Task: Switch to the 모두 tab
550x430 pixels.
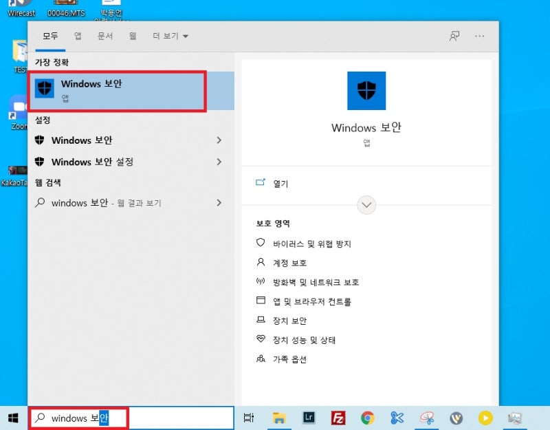Action: tap(50, 36)
